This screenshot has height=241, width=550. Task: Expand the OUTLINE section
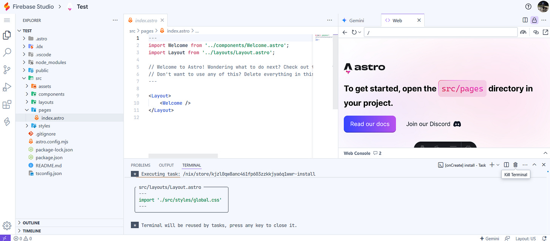tap(70, 223)
